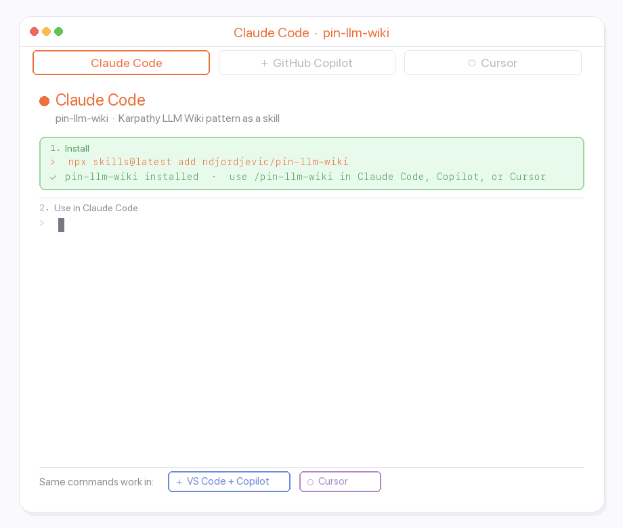Focus the prompt input with block cursor
The width and height of the screenshot is (623, 528).
[x=61, y=225]
